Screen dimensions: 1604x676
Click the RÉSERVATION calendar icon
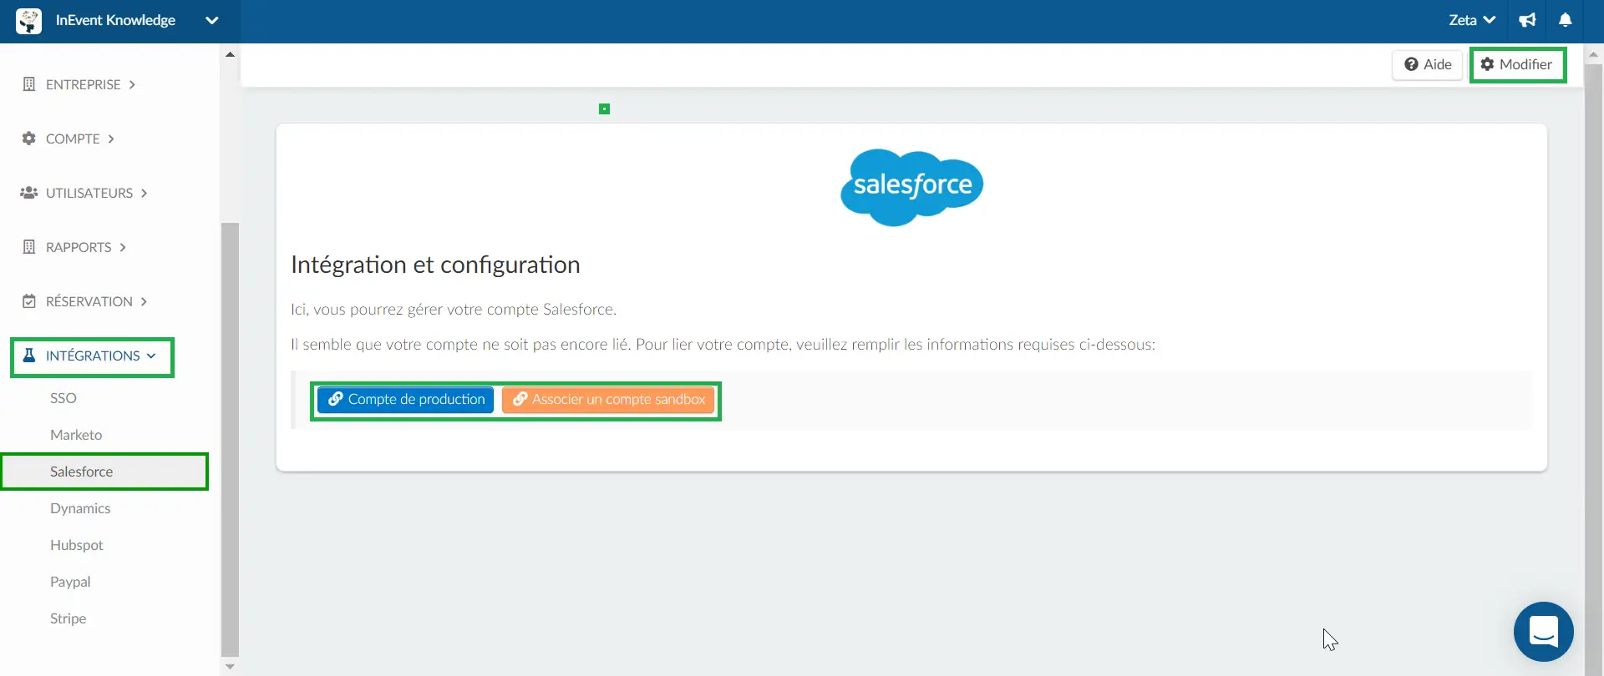pyautogui.click(x=29, y=301)
